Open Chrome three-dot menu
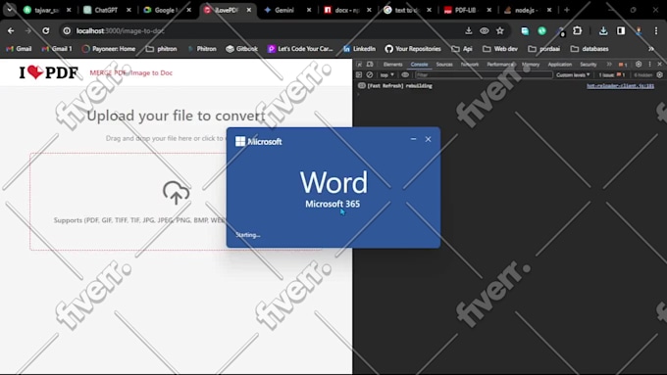The width and height of the screenshot is (667, 375). click(x=656, y=30)
